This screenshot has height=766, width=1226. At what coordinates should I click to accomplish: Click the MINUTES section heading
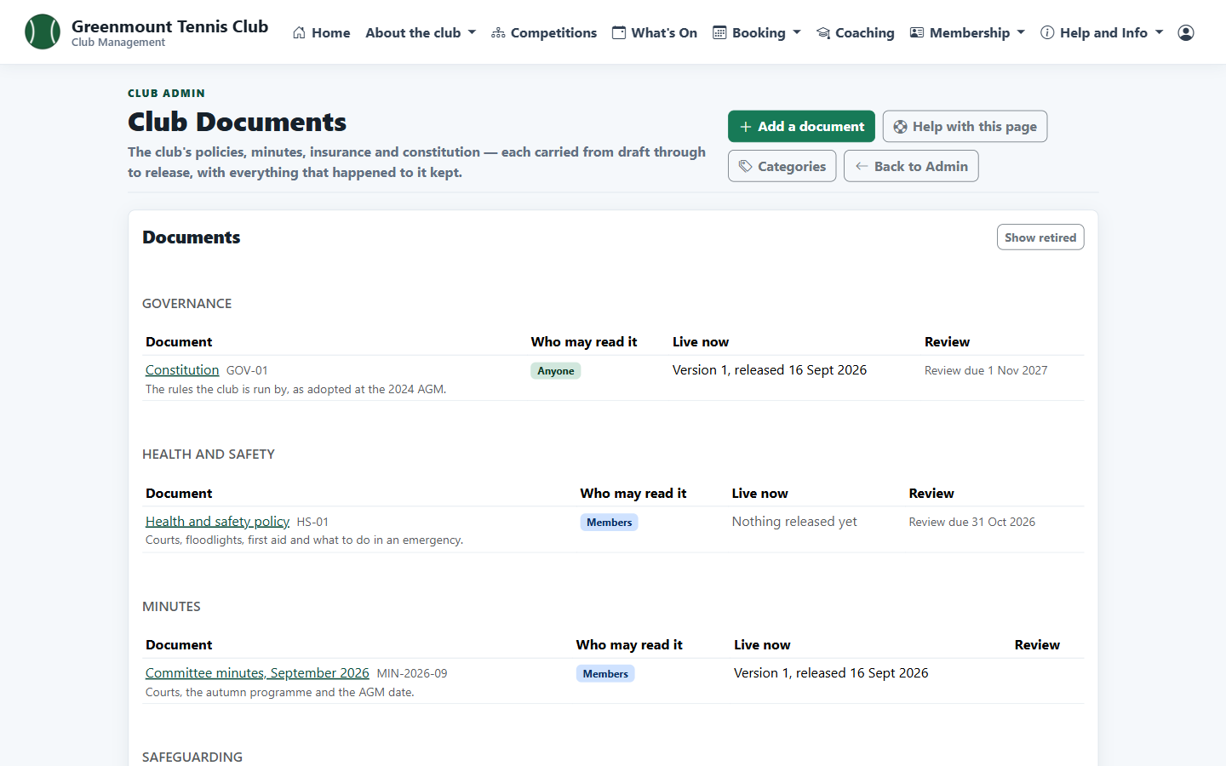(x=171, y=606)
